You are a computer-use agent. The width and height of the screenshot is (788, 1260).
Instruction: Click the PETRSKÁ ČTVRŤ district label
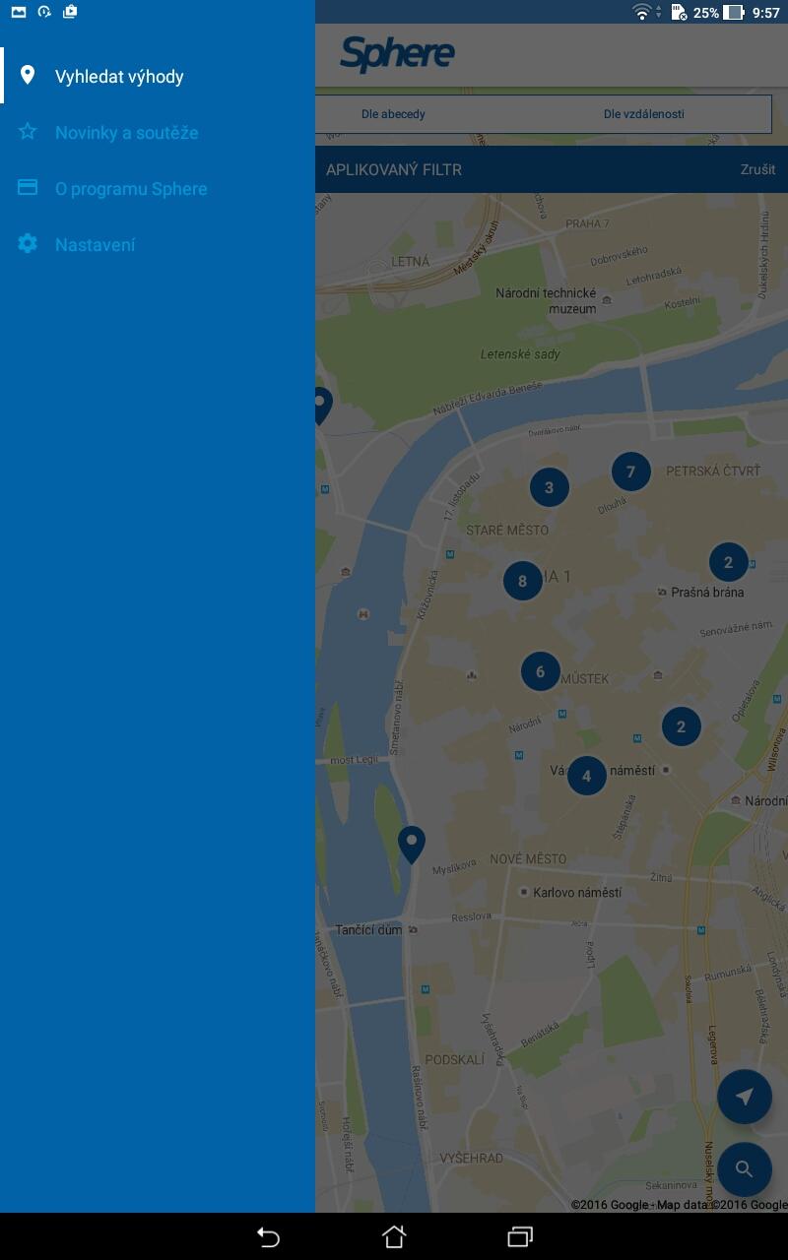[x=713, y=472]
